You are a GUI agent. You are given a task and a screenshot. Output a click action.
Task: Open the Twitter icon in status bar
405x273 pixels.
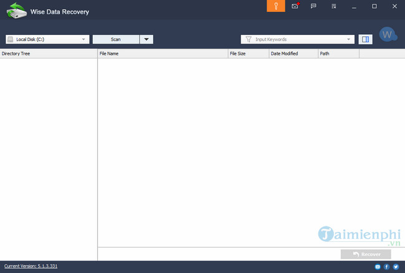(x=396, y=267)
